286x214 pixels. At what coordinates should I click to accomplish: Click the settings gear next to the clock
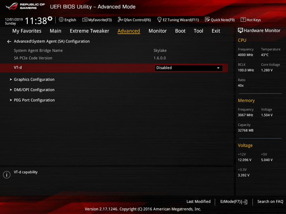point(50,19)
